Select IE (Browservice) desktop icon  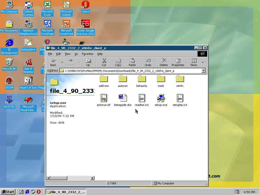pyautogui.click(x=9, y=47)
